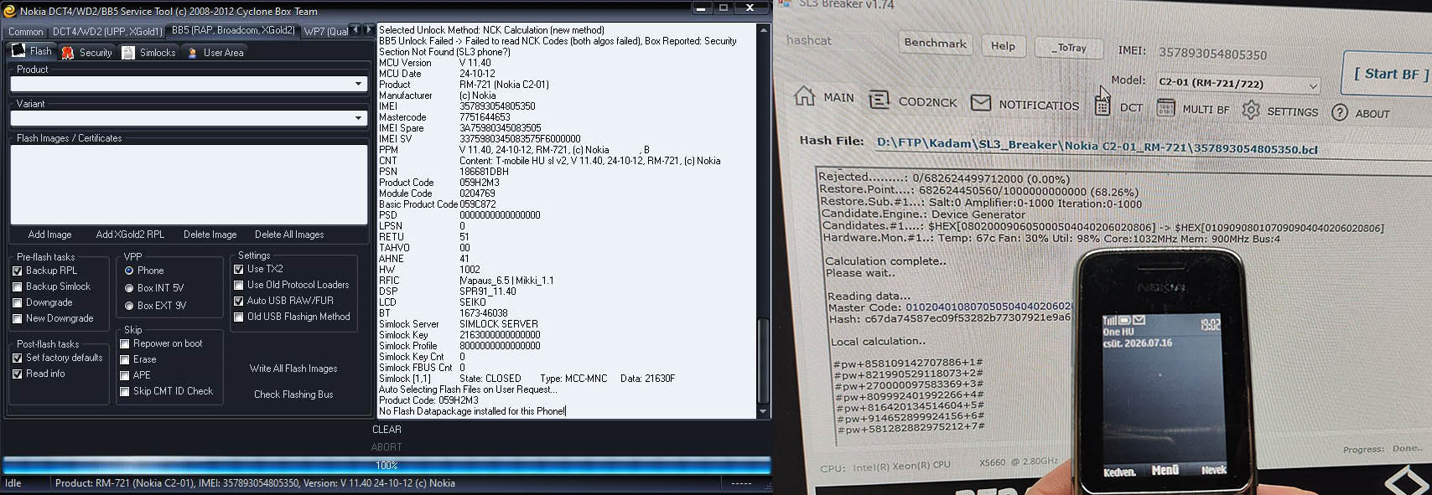
Task: Click the Delete Image button
Action: [x=210, y=235]
